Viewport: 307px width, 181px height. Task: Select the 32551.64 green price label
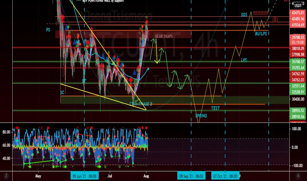pyautogui.click(x=298, y=86)
